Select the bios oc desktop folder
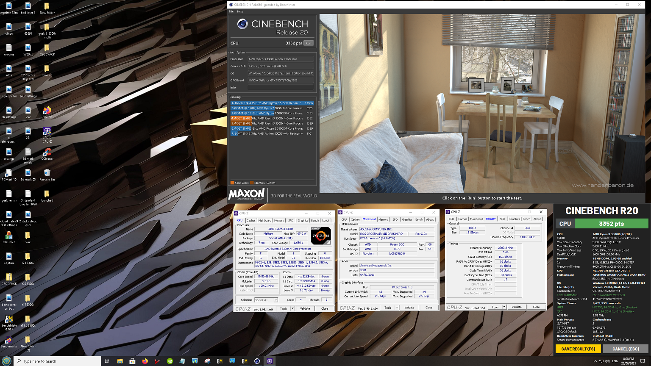This screenshot has width=651, height=366. pos(47,71)
